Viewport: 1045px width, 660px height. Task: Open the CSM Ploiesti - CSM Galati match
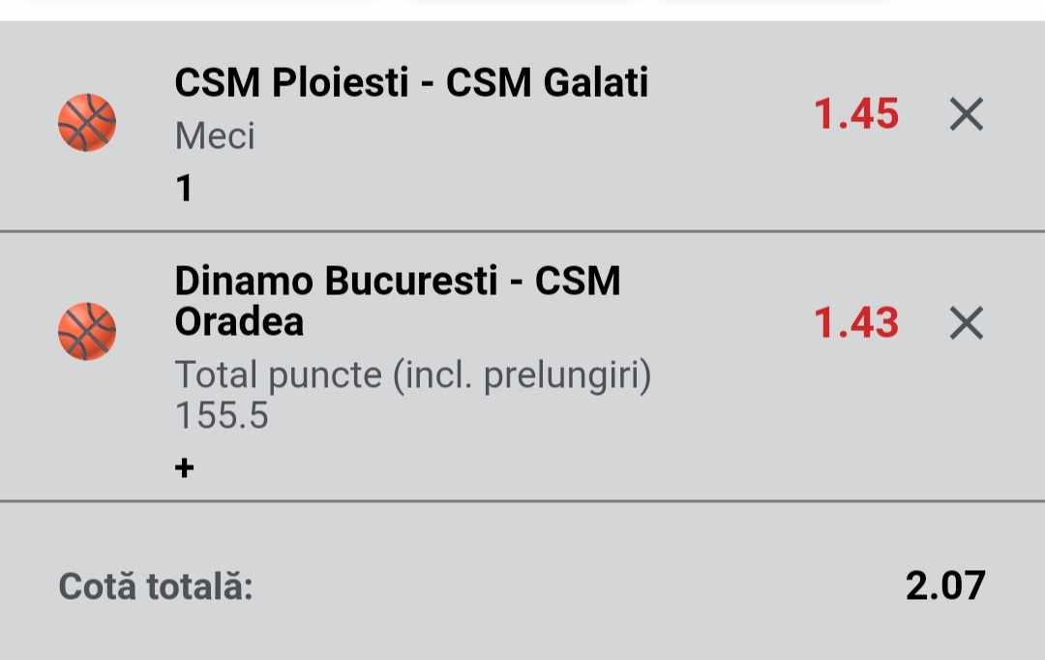point(411,84)
